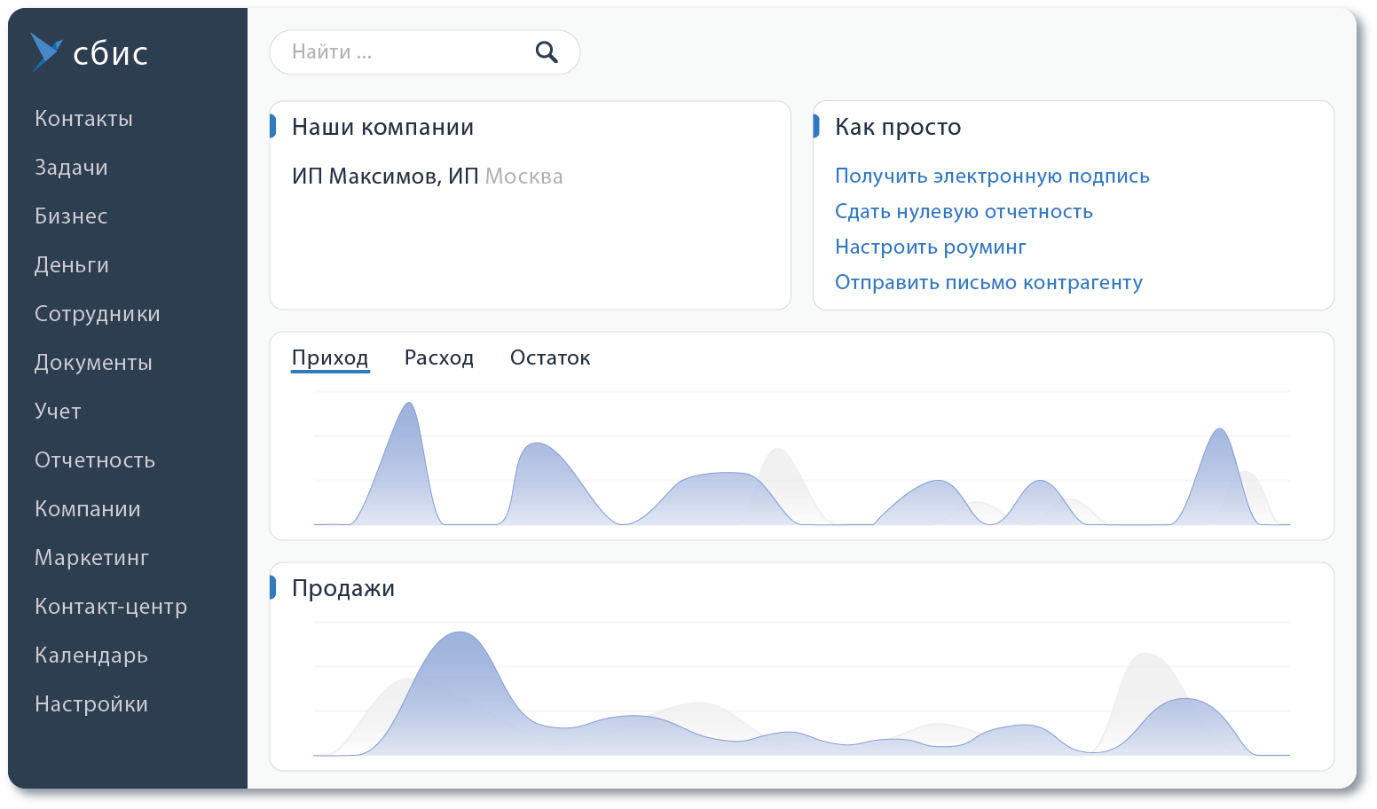Open Настройки in the sidebar

pos(91,704)
